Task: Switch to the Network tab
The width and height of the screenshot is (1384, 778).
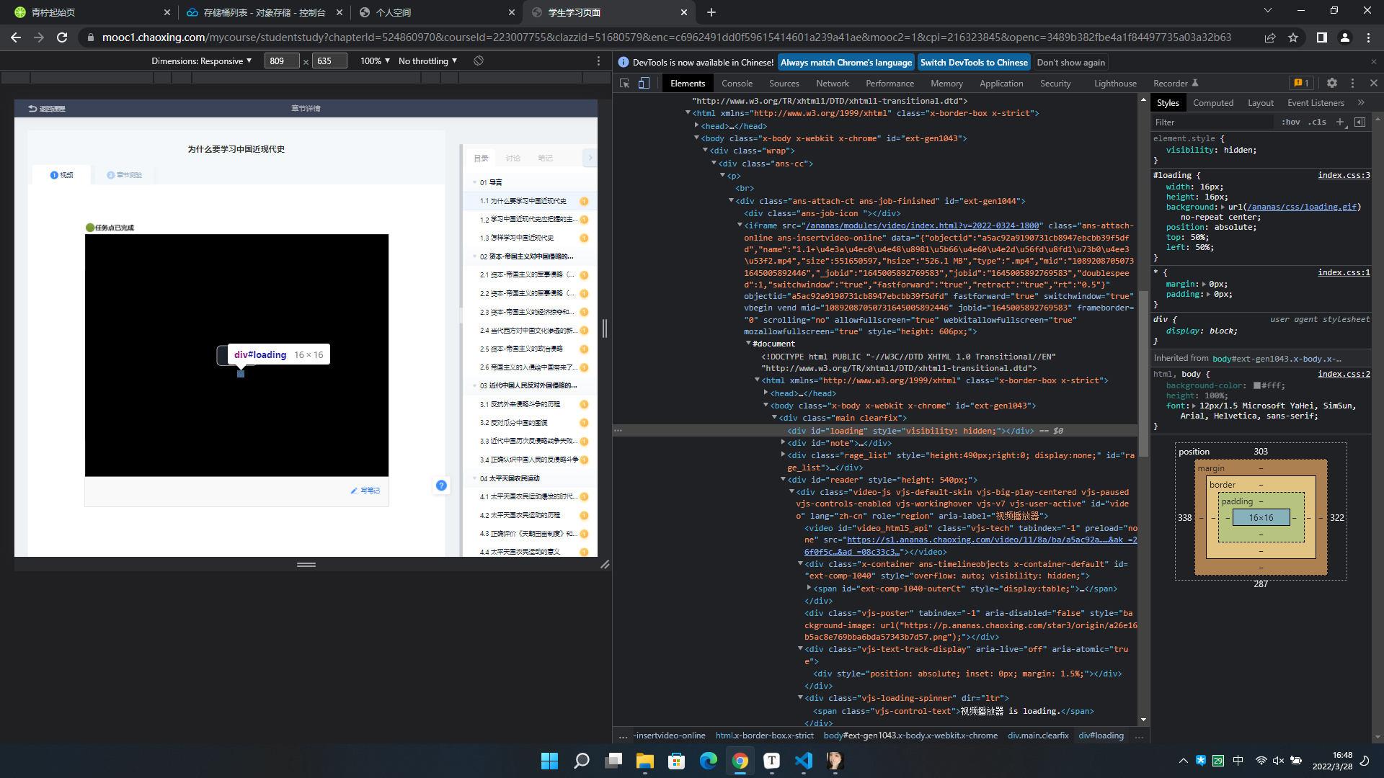Action: pos(832,84)
